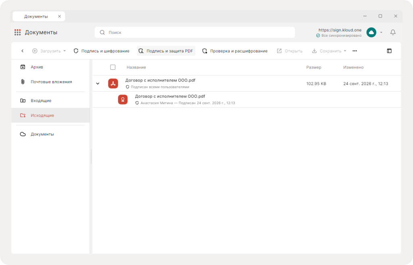
Task: Click the Архив box icon
Action: 23,67
